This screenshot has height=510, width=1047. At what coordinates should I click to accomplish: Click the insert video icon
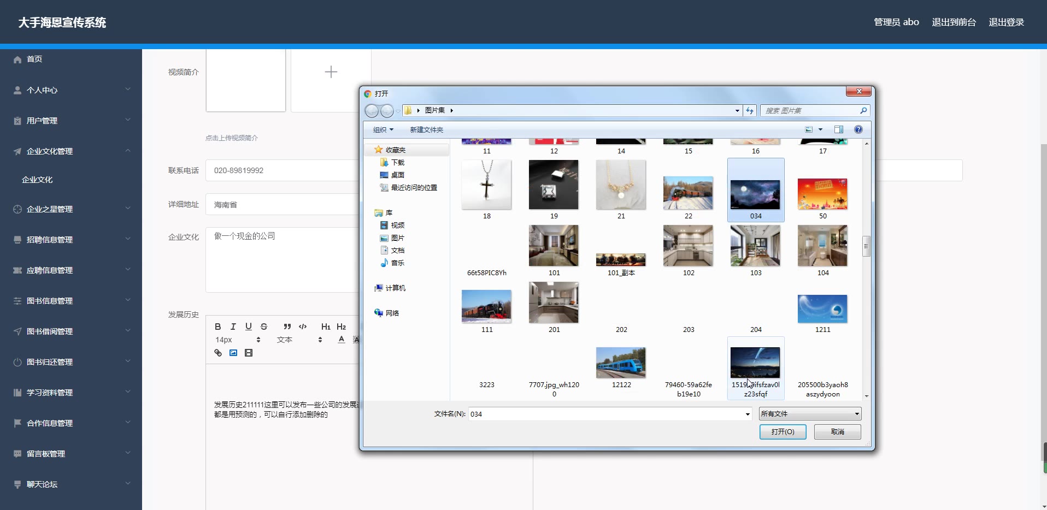(249, 353)
